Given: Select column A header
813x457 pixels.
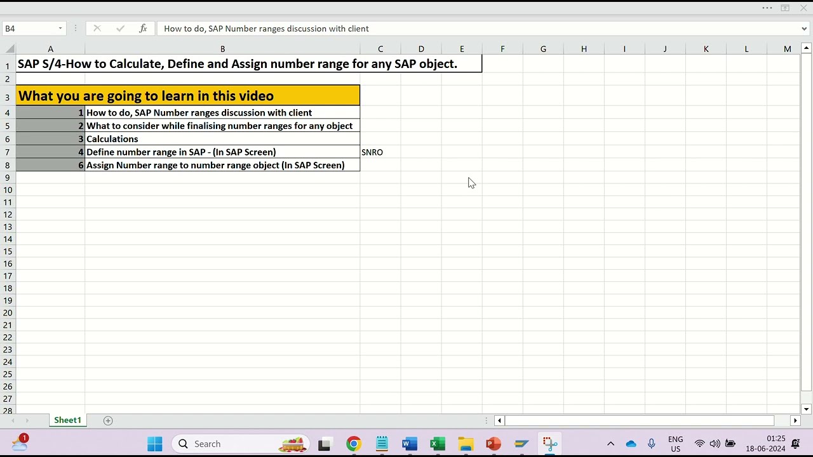Looking at the screenshot, I should [50, 49].
